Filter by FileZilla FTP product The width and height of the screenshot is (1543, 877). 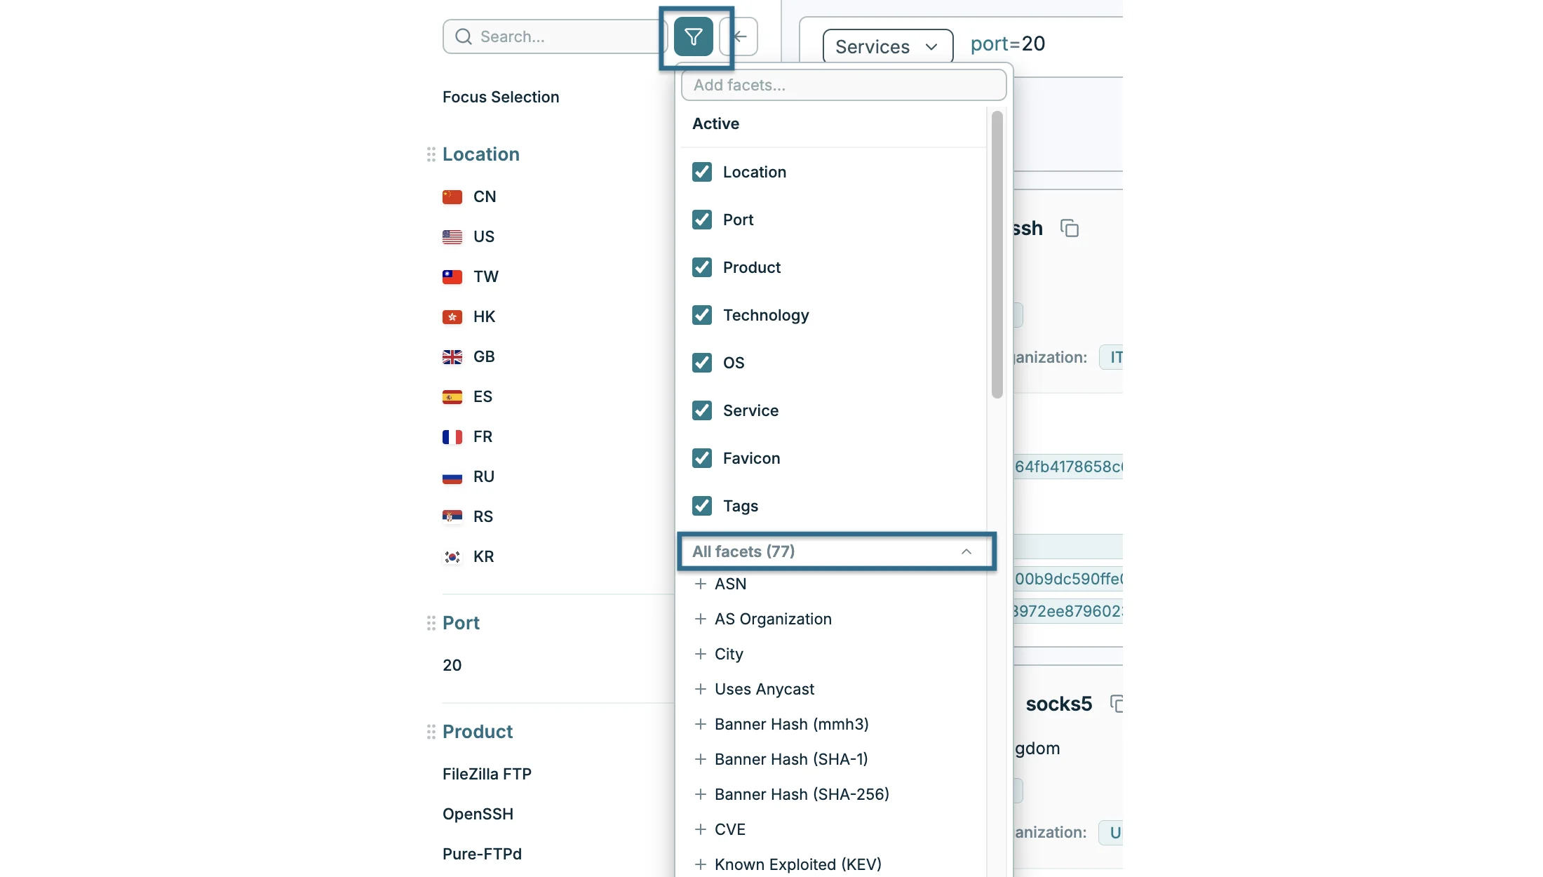487,774
